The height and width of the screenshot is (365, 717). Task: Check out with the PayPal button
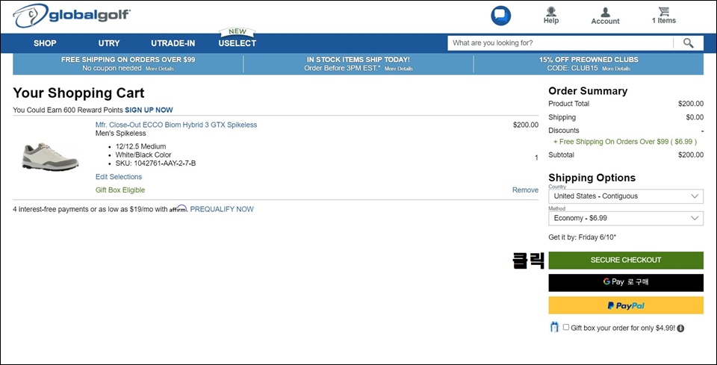pos(626,305)
